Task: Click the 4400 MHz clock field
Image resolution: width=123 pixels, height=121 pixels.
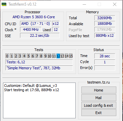Action: coord(31,30)
